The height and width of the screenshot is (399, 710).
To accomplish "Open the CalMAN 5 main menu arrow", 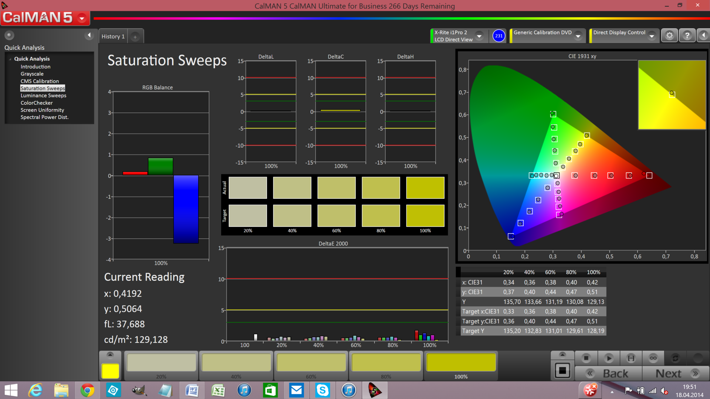I will tap(82, 18).
